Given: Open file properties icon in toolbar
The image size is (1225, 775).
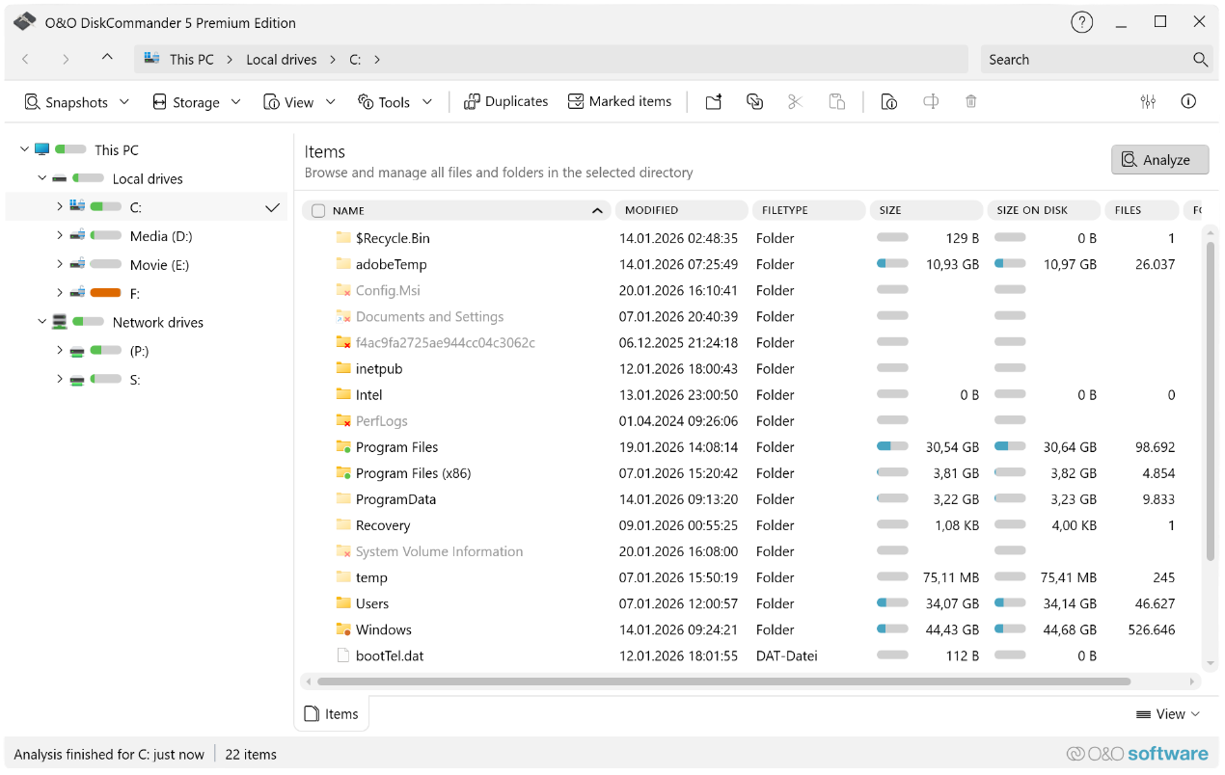Looking at the screenshot, I should [889, 102].
